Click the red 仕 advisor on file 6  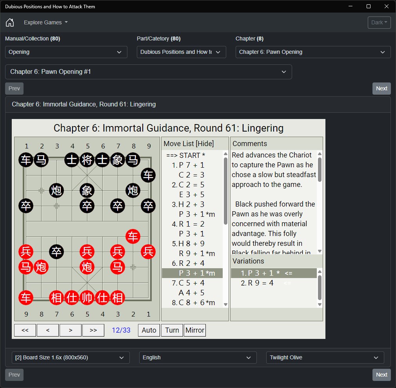pos(72,298)
